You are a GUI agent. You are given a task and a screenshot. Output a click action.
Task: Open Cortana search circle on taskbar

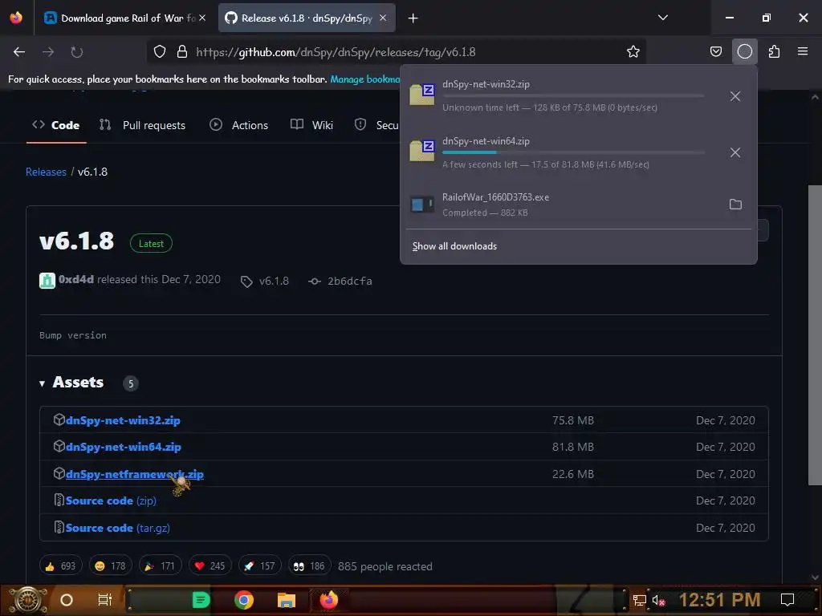pyautogui.click(x=67, y=600)
